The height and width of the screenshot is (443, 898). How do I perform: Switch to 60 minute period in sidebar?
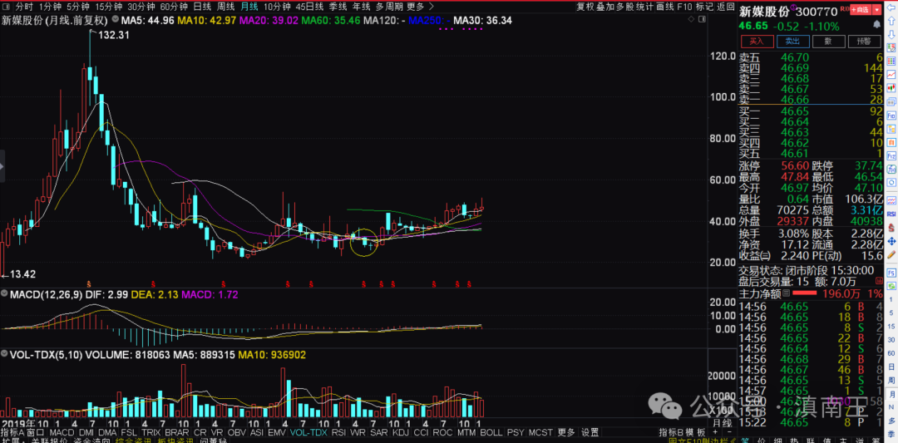(890, 352)
